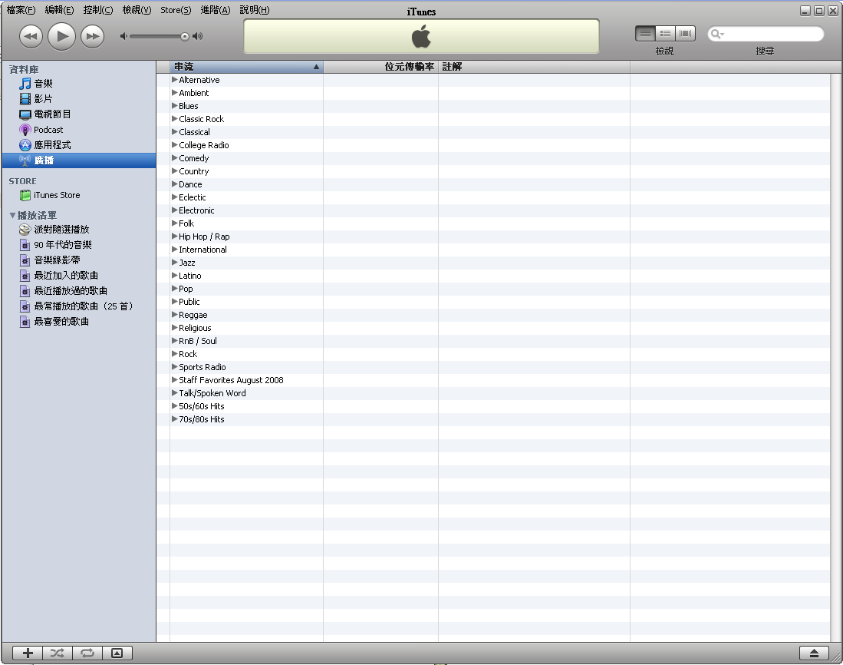843x665 pixels.
Task: Expand the Jazz stream category
Action: [x=174, y=263]
